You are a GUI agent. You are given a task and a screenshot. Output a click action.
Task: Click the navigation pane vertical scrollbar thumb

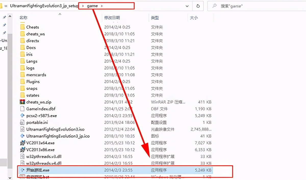[10, 101]
